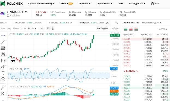This screenshot has height=101, width=170.
Task: Show only sell orders view
Action: tap(131, 29)
